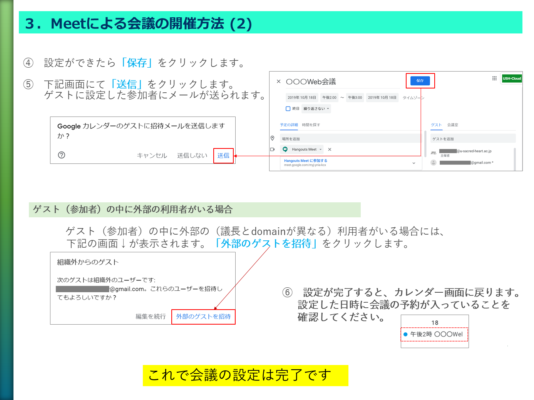The image size is (534, 400).
Task: Click 送信 to send invitation emails
Action: (223, 155)
